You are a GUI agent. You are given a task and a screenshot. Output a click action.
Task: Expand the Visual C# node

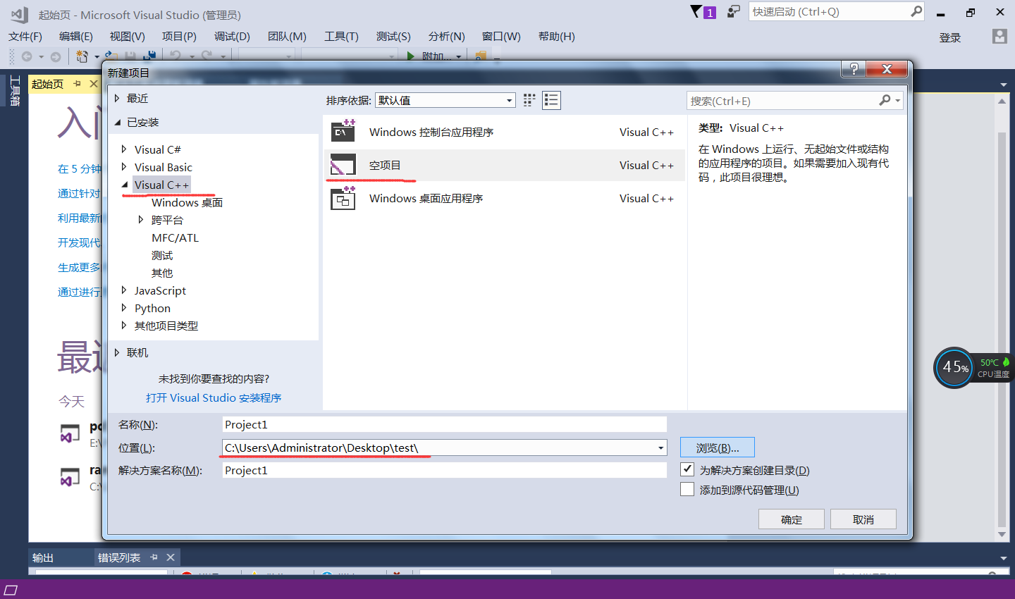(x=124, y=149)
